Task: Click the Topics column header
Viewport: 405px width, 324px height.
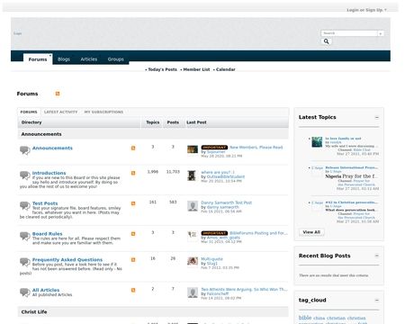Action: coord(153,122)
